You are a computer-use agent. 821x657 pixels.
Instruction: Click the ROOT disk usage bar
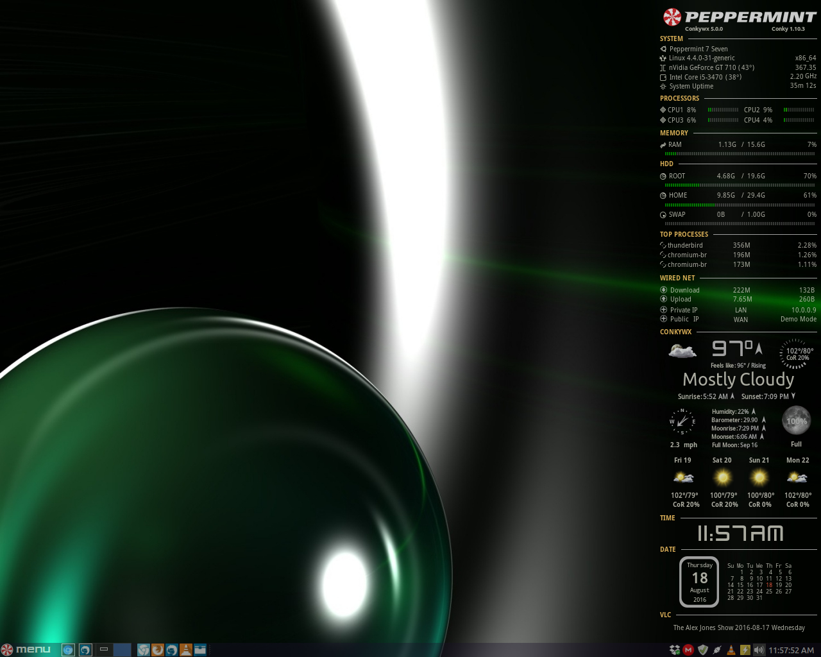pos(740,185)
